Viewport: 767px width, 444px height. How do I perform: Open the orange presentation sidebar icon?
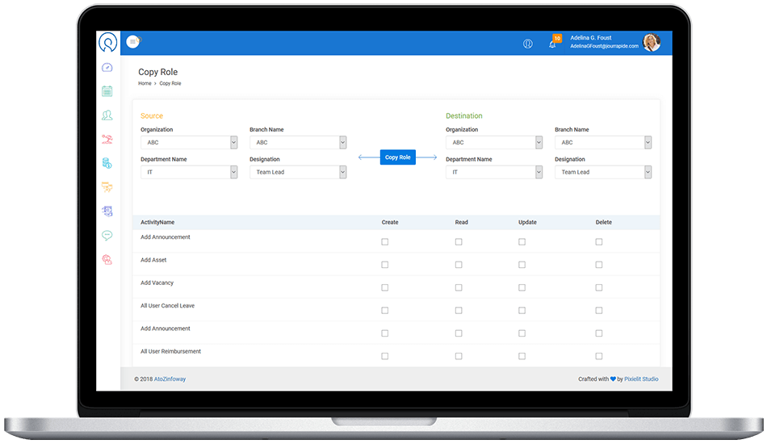pos(107,186)
